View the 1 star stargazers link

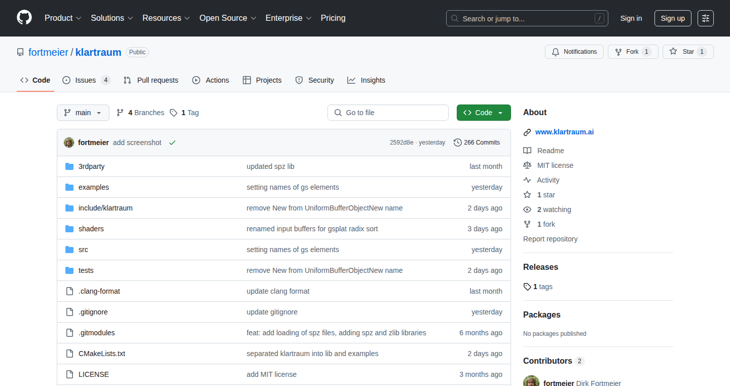pyautogui.click(x=539, y=195)
